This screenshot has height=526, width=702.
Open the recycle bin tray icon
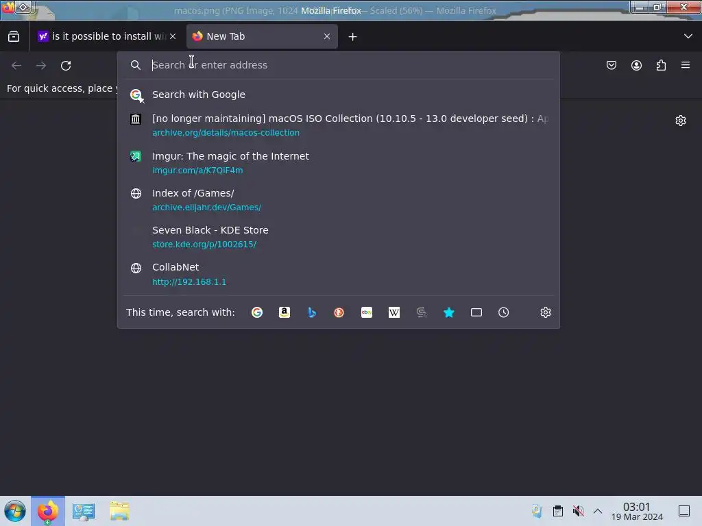click(x=537, y=511)
